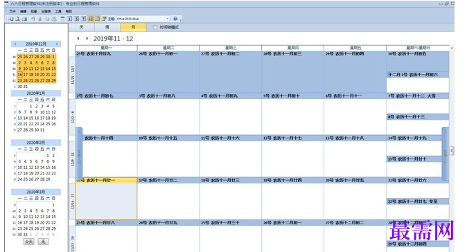Switch to the 周 week tab
The height and width of the screenshot is (252, 467).
pyautogui.click(x=107, y=27)
